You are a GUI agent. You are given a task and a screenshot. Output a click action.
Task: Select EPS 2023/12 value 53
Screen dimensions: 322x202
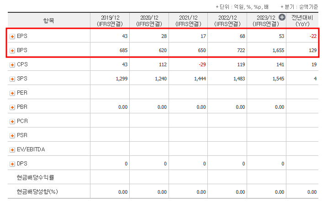click(x=281, y=36)
